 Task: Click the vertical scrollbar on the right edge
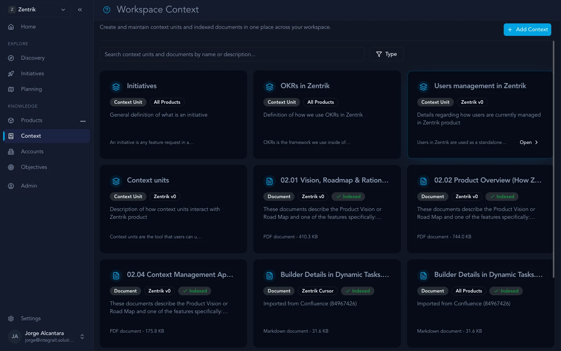553,156
